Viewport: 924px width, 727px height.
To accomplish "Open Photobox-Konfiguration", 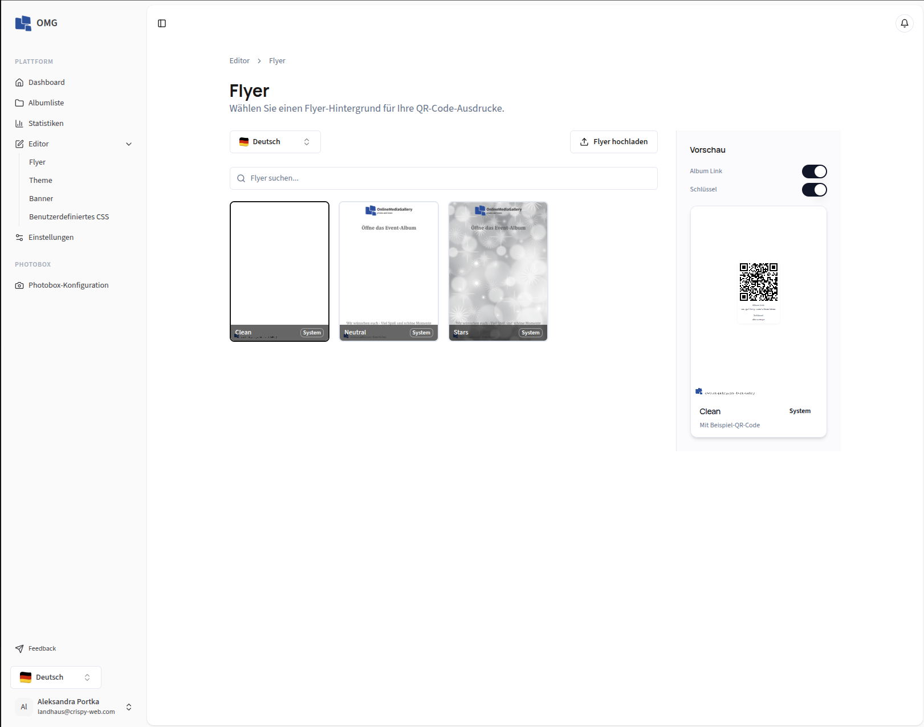I will [x=74, y=285].
